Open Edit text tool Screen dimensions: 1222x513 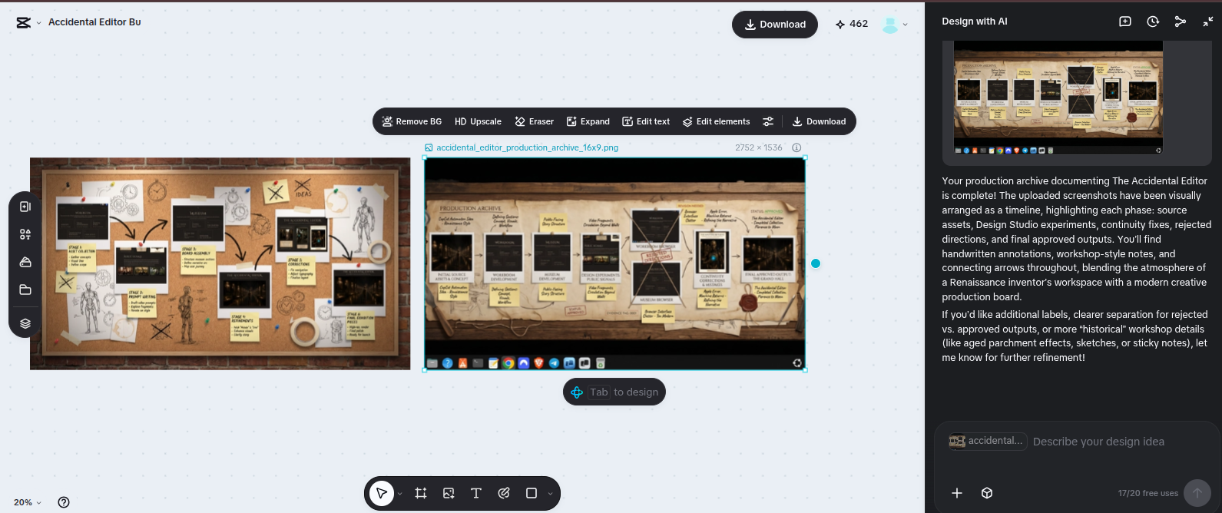(646, 121)
